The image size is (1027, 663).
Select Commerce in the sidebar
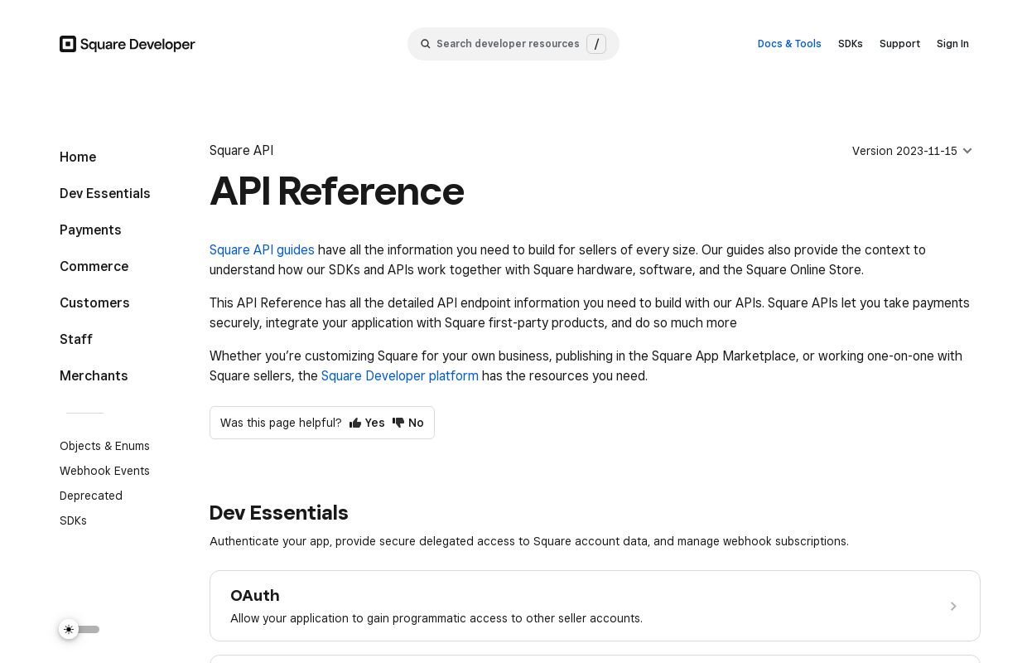click(94, 267)
